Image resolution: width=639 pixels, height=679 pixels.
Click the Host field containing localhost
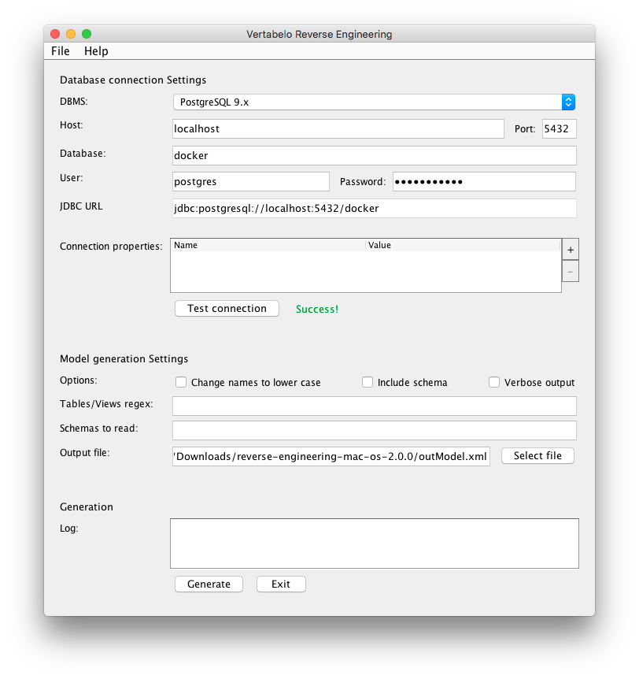338,129
